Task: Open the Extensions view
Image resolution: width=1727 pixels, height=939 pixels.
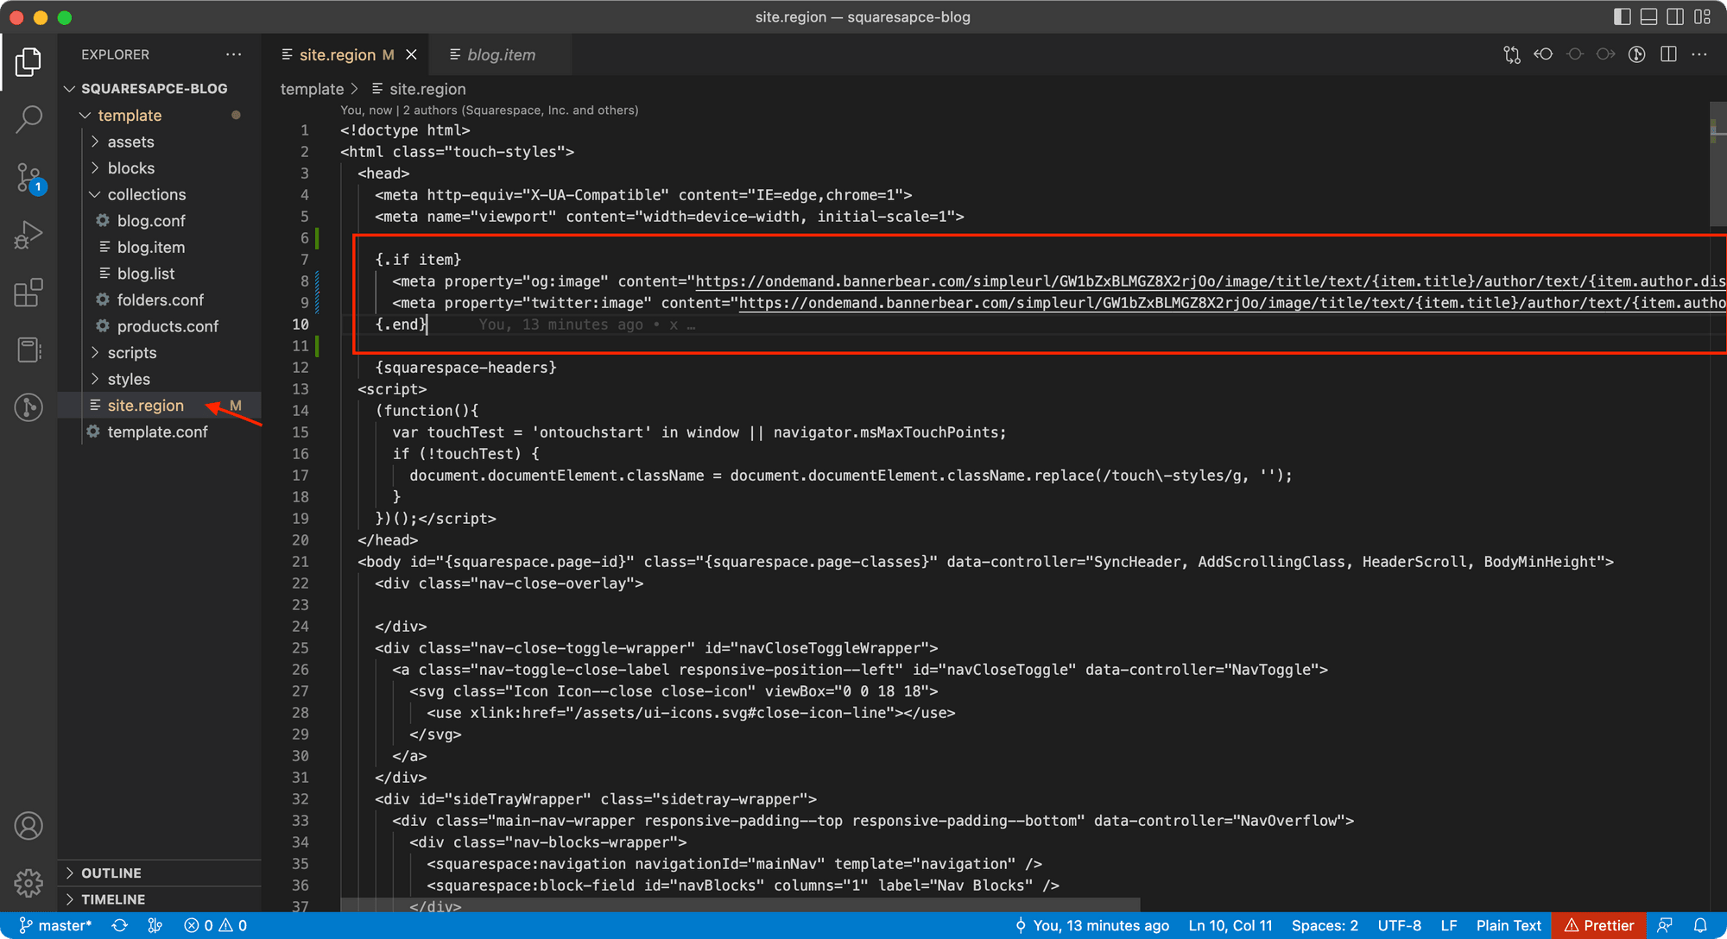Action: pos(28,293)
